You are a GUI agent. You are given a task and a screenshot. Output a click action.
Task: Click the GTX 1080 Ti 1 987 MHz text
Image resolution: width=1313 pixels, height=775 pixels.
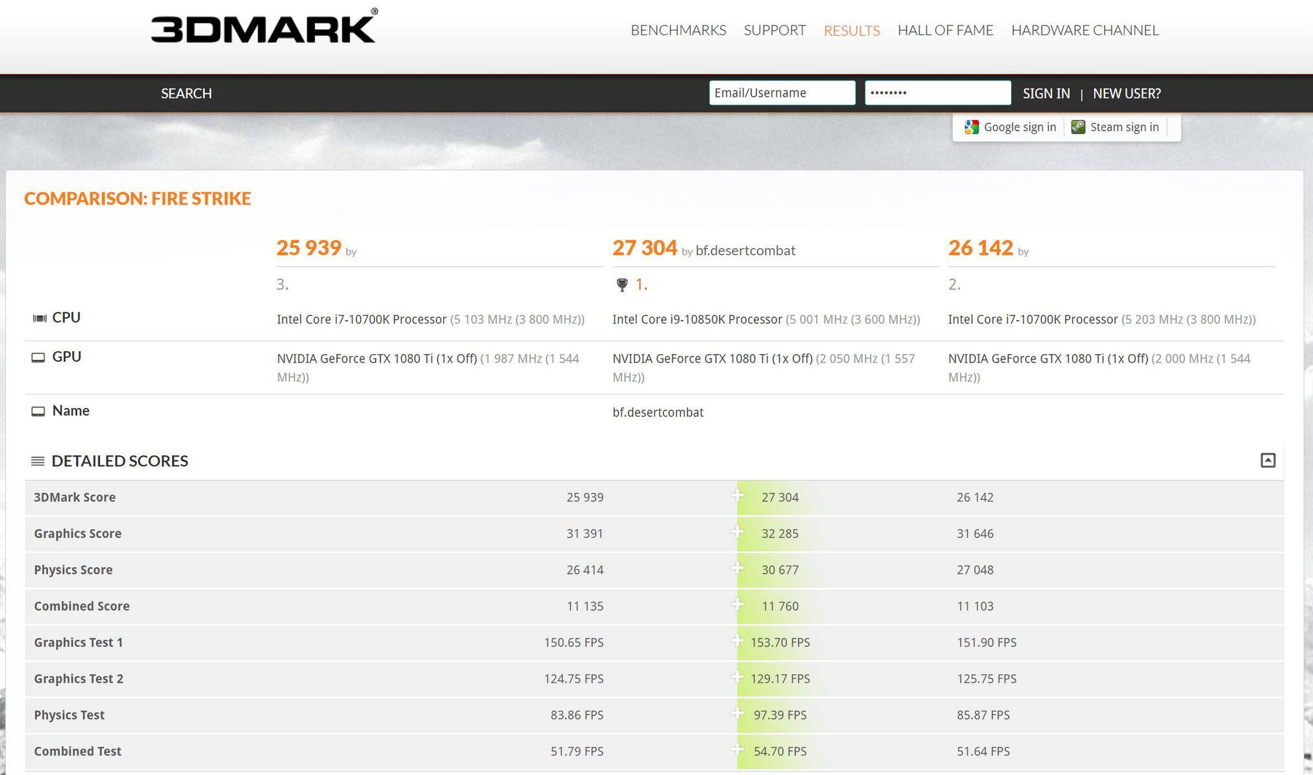[428, 368]
